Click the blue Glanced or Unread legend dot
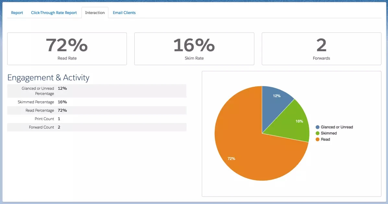 [x=318, y=127]
